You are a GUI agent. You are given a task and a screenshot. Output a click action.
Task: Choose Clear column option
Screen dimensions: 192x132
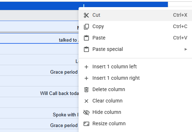pos(135,101)
